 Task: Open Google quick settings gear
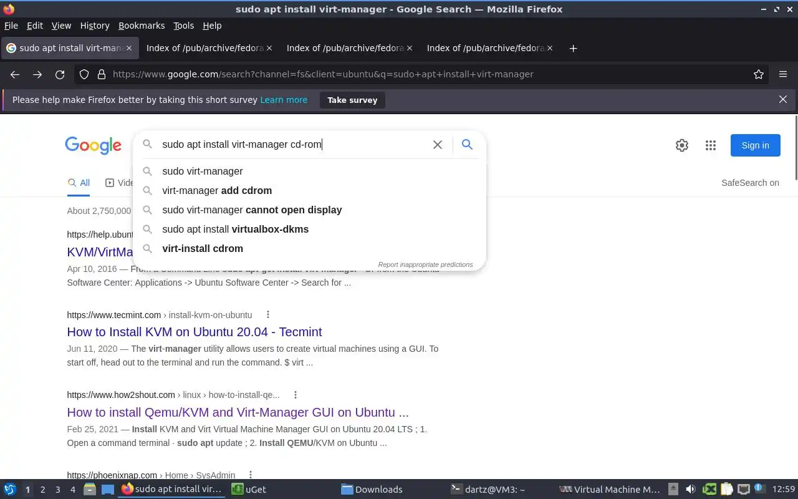coord(682,145)
